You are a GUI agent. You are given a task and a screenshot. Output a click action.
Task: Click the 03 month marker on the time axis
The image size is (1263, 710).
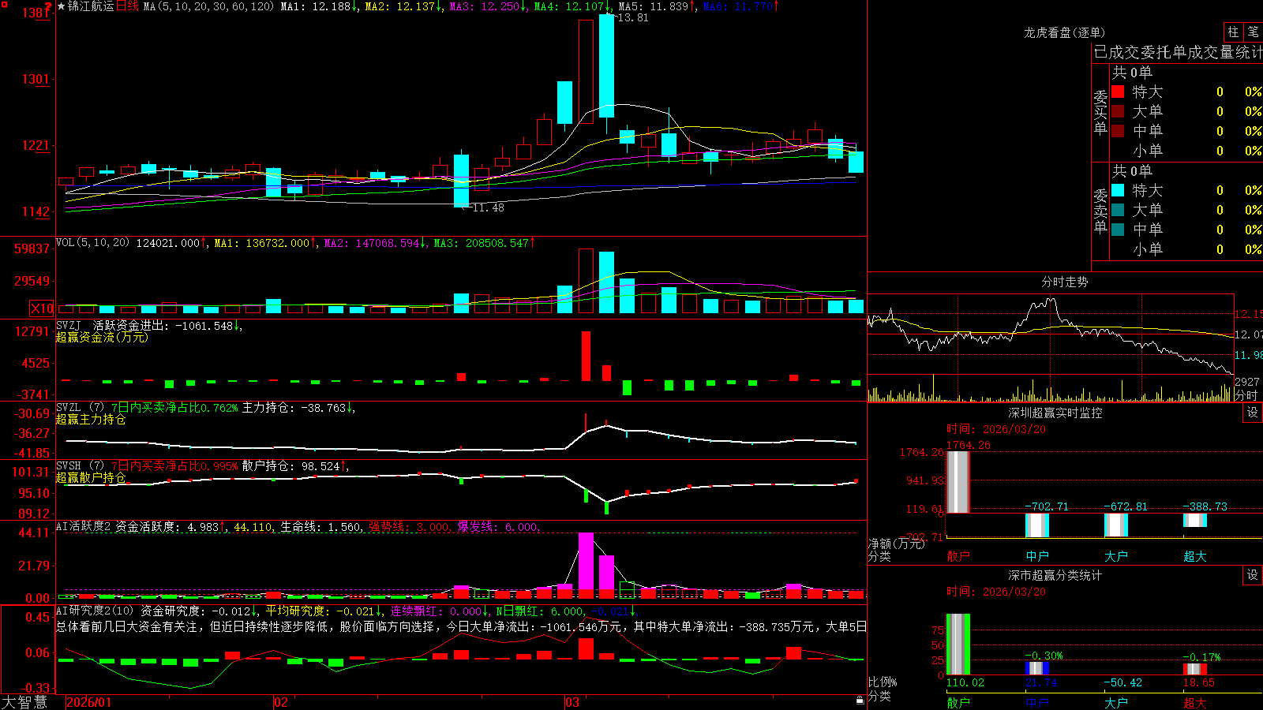tap(572, 702)
